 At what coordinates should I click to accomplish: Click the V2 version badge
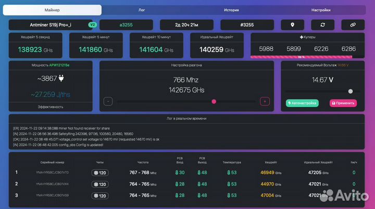(x=92, y=24)
